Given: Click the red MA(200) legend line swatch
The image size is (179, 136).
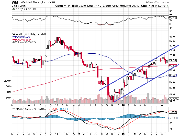Looking at the screenshot, I should 14,40.
